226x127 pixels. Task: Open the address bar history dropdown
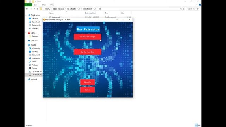pyautogui.click(x=181, y=9)
